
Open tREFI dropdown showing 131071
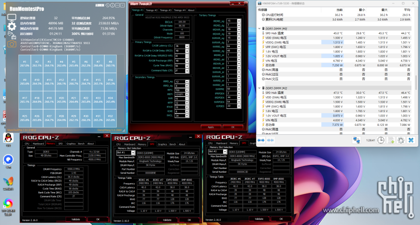point(187,95)
